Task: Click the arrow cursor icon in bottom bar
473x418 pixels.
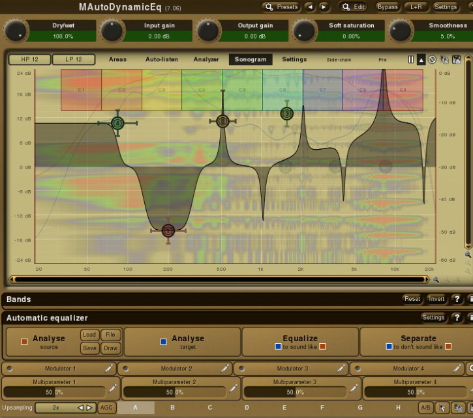Action: [442, 408]
